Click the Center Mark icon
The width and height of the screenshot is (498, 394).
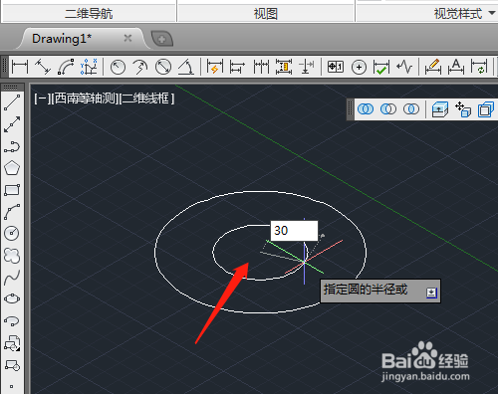(x=359, y=68)
